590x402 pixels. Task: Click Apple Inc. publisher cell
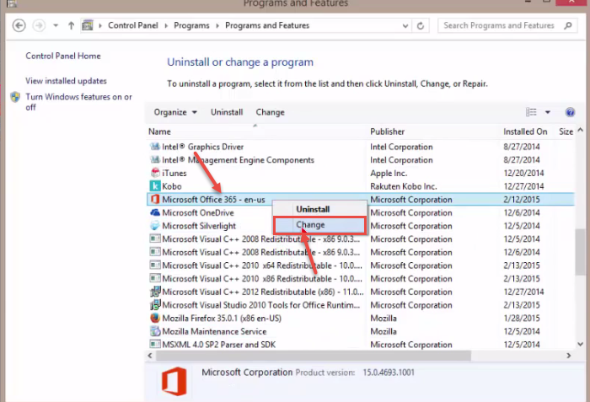pyautogui.click(x=389, y=173)
